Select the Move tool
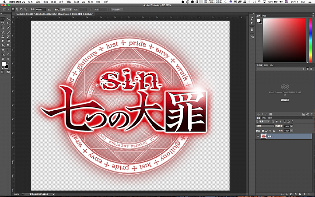Screen dimensions: 315x197 click(8, 19)
